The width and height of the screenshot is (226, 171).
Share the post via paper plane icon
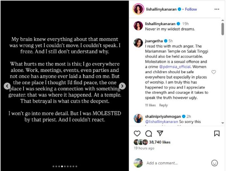click(x=160, y=133)
